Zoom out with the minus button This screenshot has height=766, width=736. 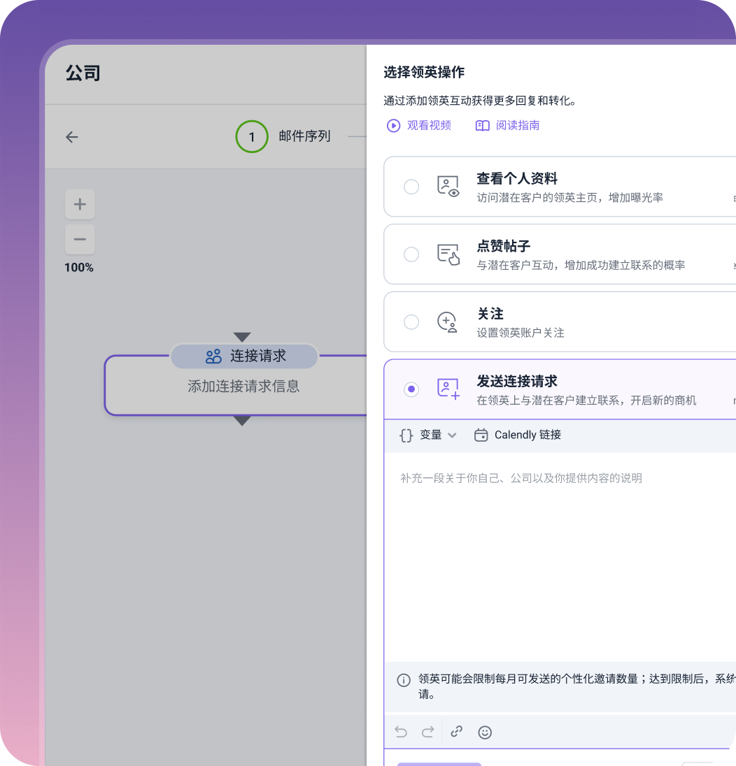pos(80,239)
